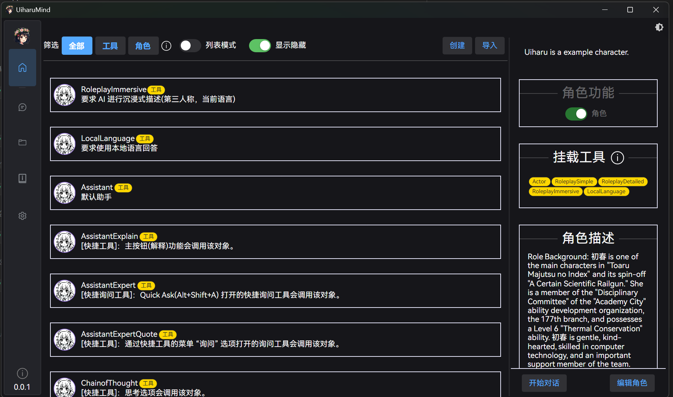The image size is (673, 397).
Task: Open the book info sidebar icon
Action: click(22, 178)
